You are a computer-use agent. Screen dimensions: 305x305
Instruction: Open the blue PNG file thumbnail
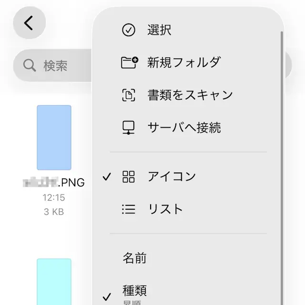pyautogui.click(x=54, y=138)
